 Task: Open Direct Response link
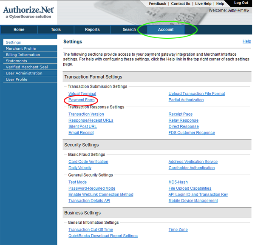[184, 126]
